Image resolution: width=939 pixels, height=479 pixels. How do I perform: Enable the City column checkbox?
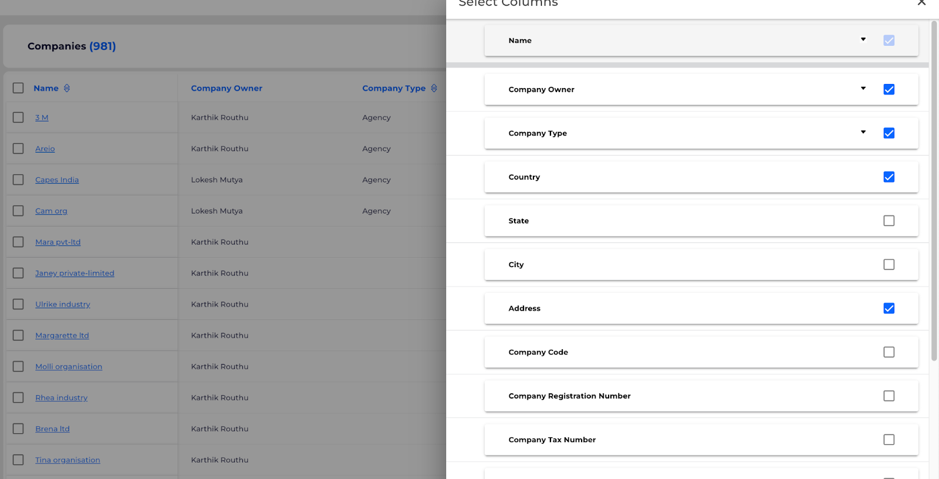889,265
